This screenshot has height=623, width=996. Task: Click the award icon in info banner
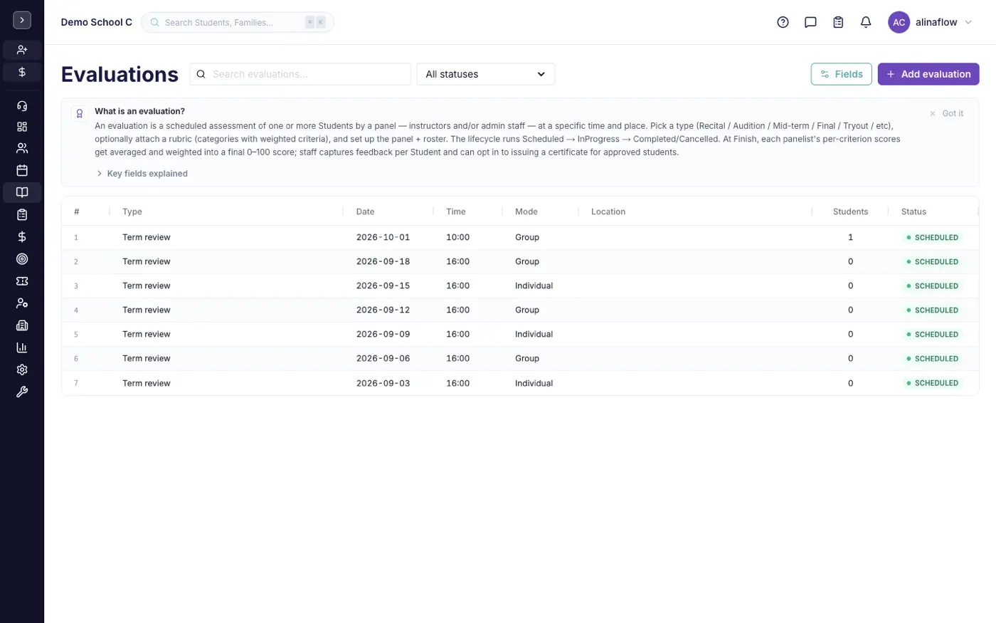[x=79, y=113]
